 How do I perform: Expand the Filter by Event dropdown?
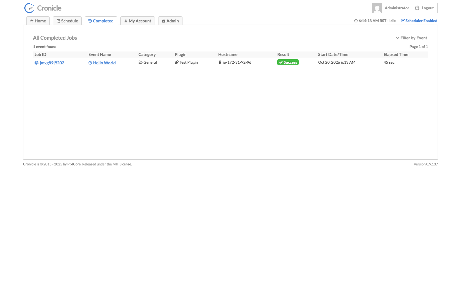[x=411, y=38]
